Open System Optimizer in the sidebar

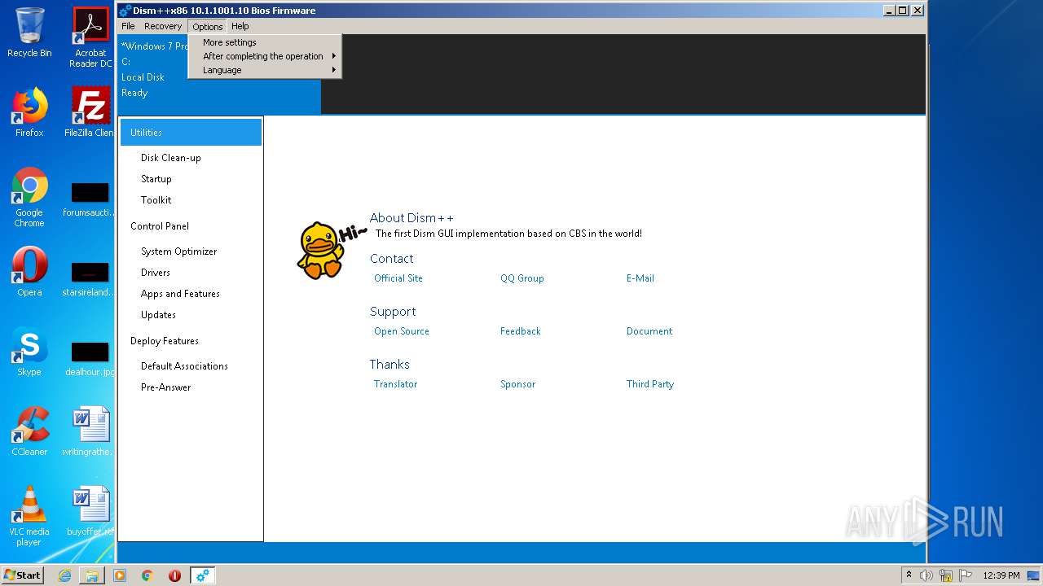coord(178,251)
